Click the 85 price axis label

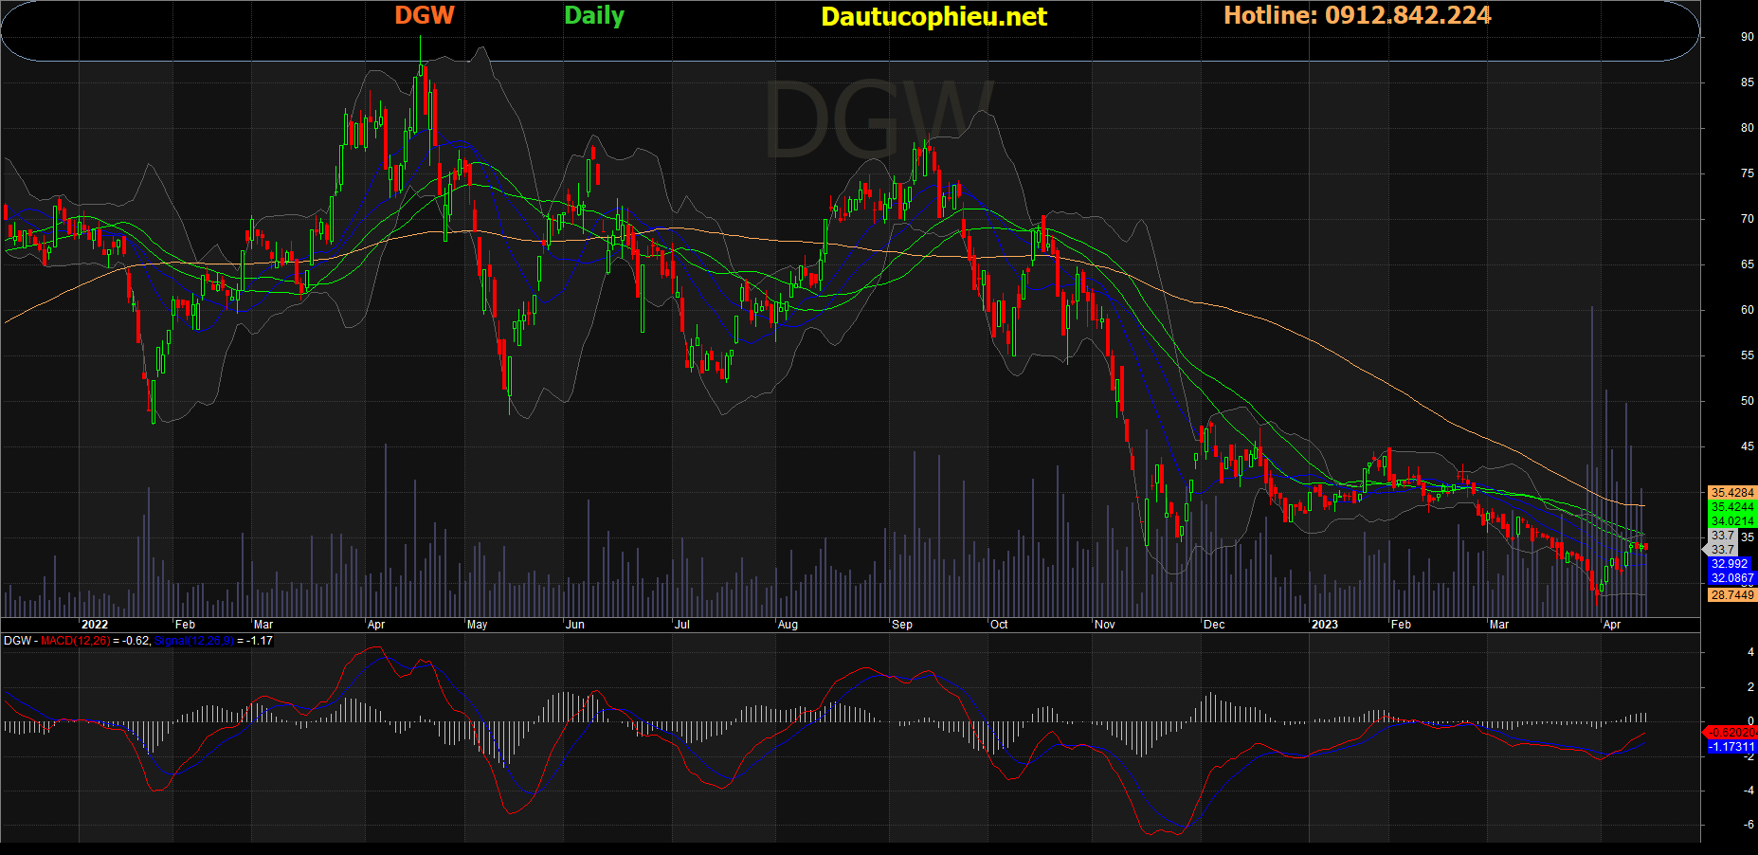coord(1747,82)
